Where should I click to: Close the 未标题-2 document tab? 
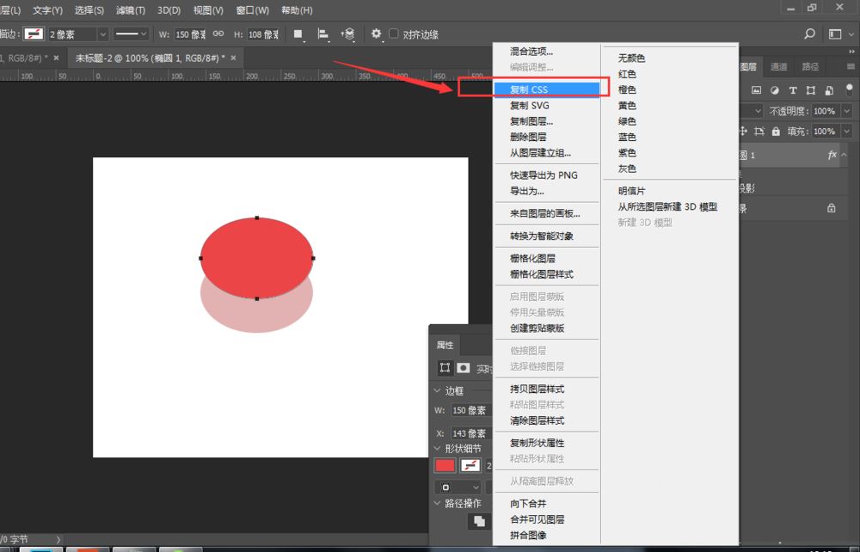[x=233, y=58]
